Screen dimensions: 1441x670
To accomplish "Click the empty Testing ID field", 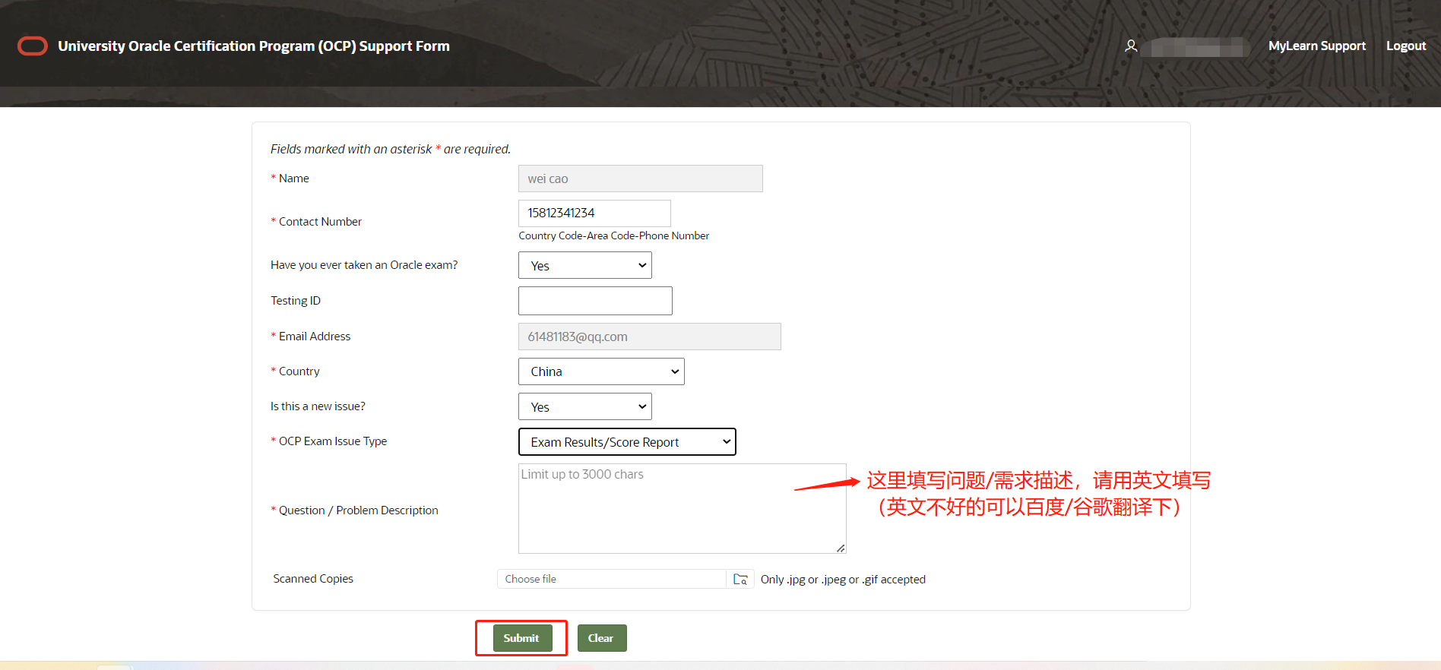I will (x=595, y=301).
